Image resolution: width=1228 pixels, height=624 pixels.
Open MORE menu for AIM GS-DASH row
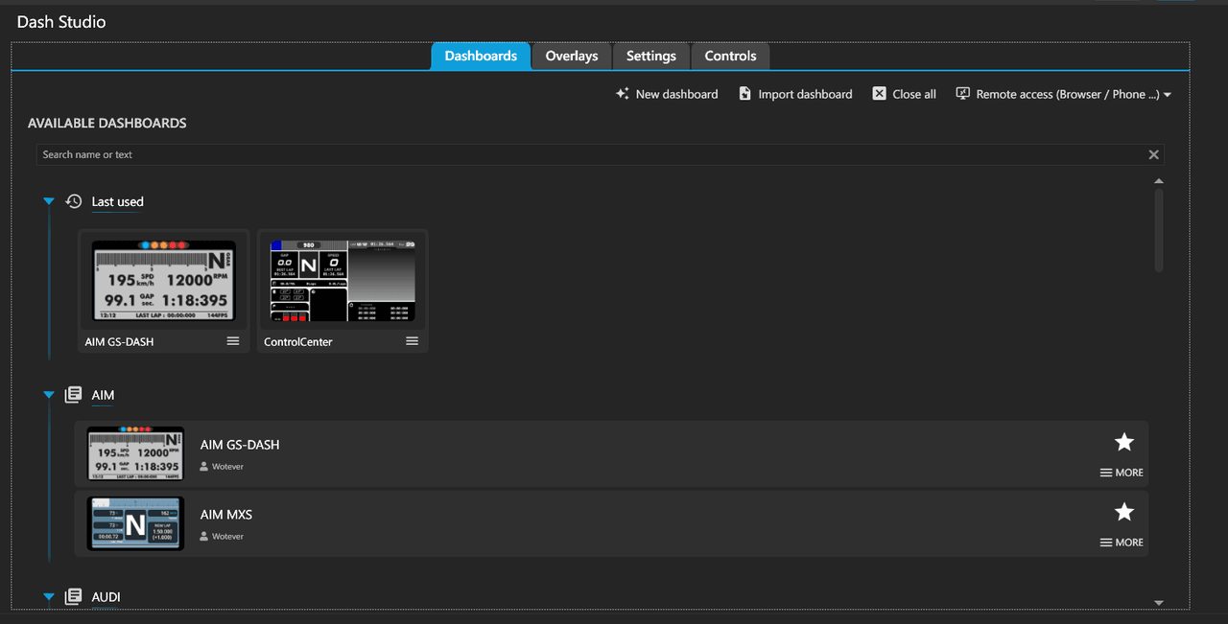coord(1122,473)
